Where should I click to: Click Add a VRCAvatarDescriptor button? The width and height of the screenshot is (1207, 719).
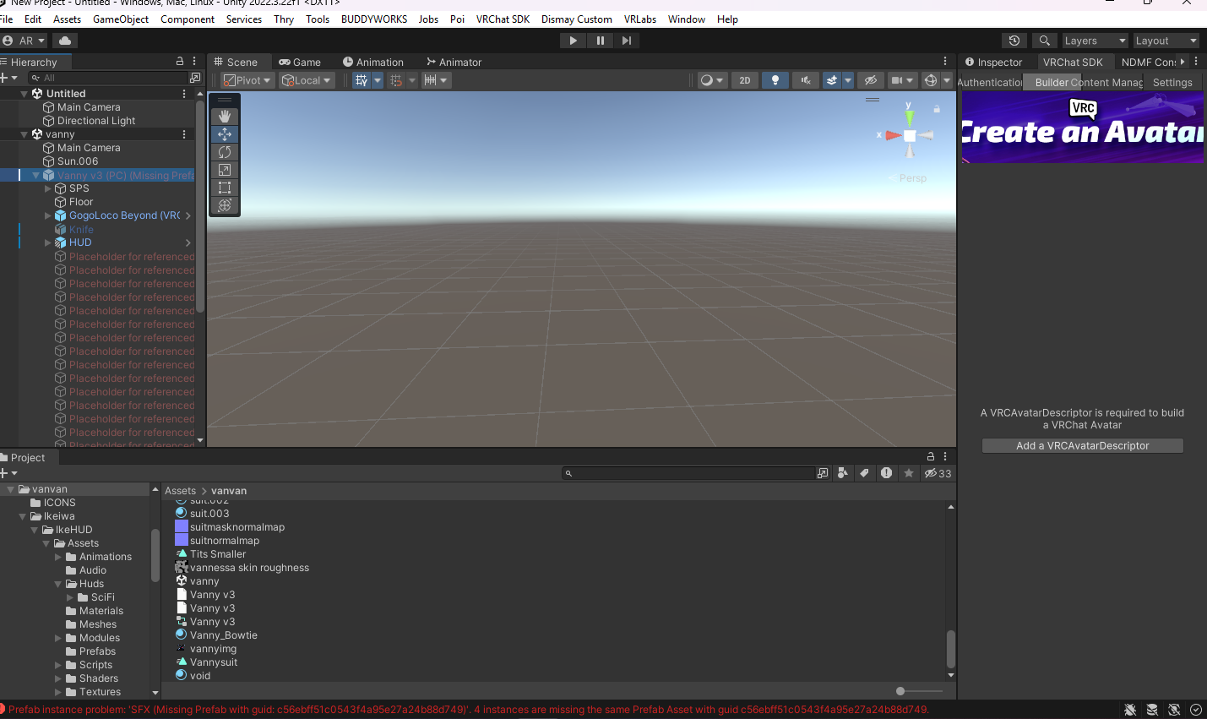1082,445
